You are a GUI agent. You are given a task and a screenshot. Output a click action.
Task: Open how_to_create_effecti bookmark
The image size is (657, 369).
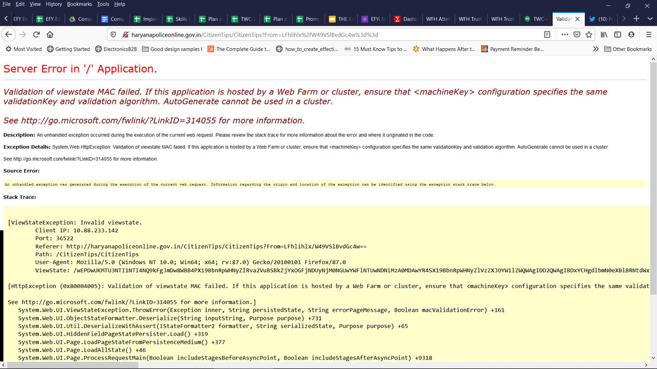(x=307, y=49)
